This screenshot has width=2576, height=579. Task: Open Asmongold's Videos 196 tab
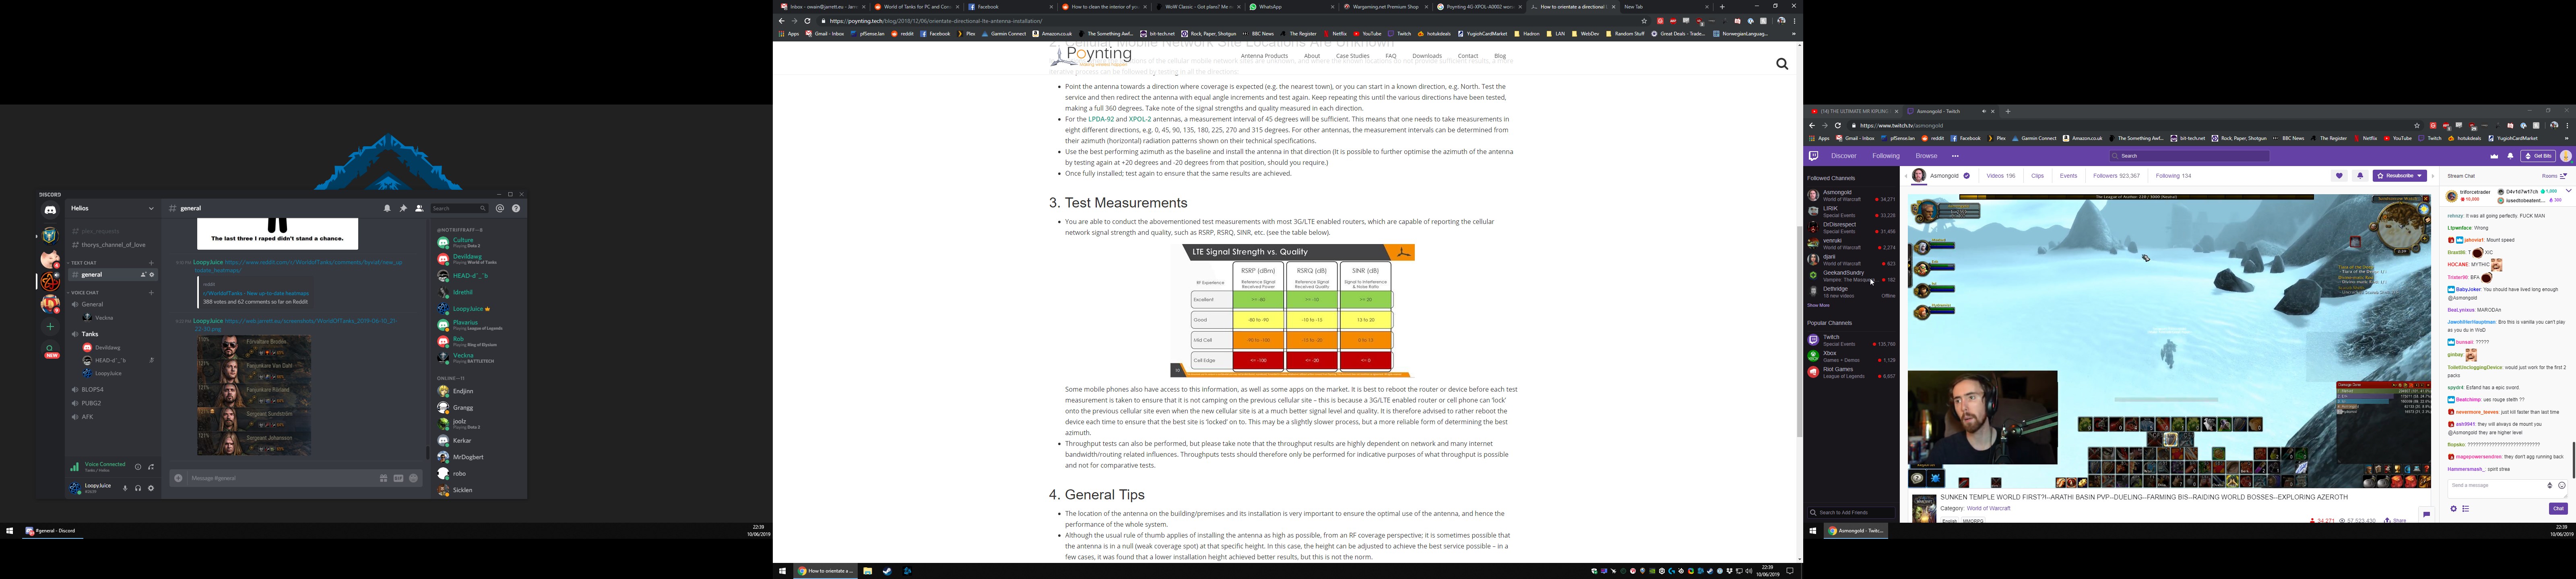(2000, 176)
